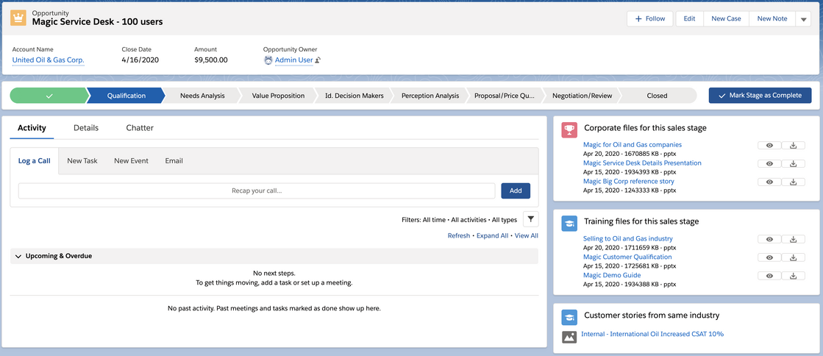Collapse the Upcoming & Overdue section
823x356 pixels.
click(18, 256)
